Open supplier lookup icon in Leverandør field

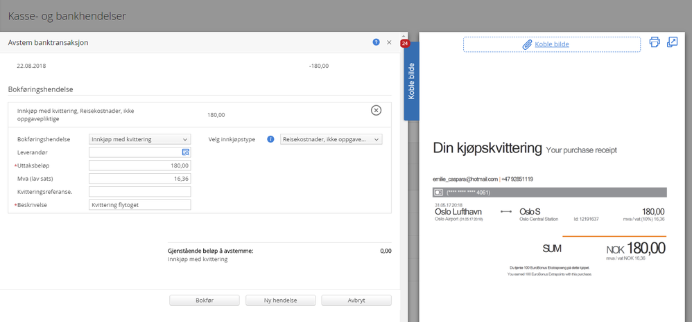point(186,152)
